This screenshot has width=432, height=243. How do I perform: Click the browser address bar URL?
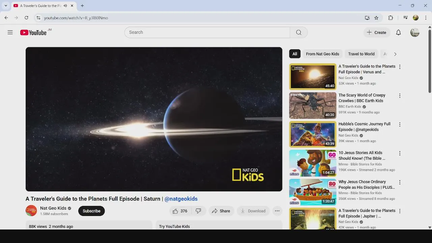(x=76, y=18)
